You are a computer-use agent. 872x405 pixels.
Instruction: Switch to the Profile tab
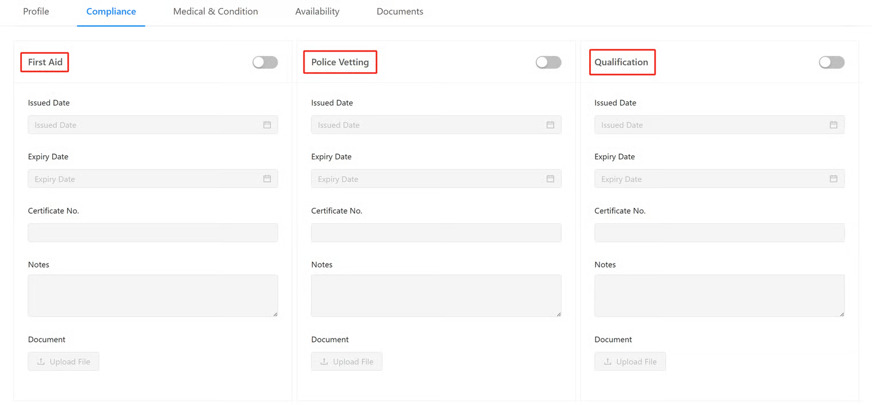click(x=36, y=11)
